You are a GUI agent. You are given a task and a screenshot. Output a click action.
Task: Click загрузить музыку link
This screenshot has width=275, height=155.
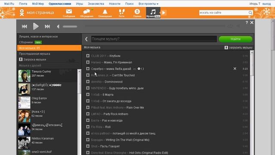tap(241, 47)
